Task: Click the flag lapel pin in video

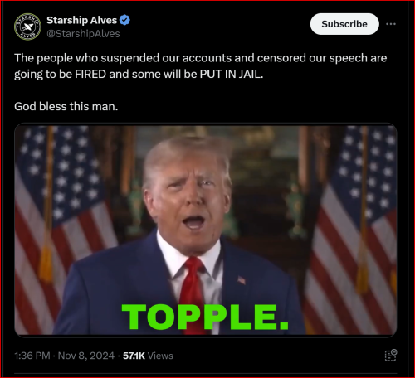Action: [242, 280]
